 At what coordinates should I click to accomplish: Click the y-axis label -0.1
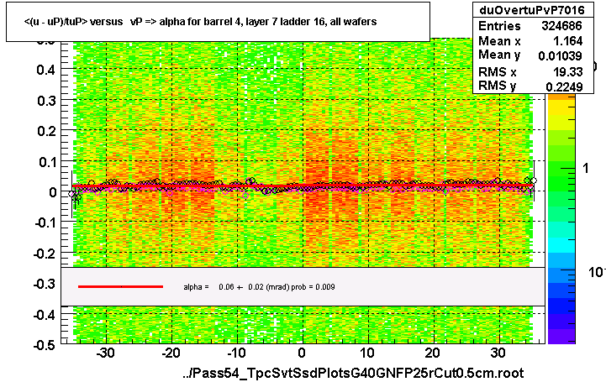(x=45, y=222)
